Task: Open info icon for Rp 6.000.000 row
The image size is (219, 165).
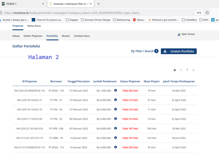Action: 116,100
